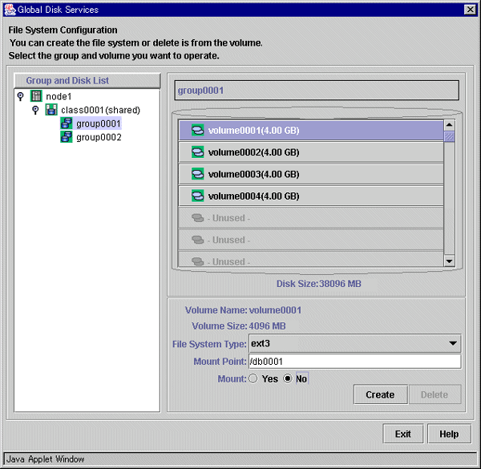Click the volume0003 disk icon
481x469 pixels.
[x=197, y=174]
